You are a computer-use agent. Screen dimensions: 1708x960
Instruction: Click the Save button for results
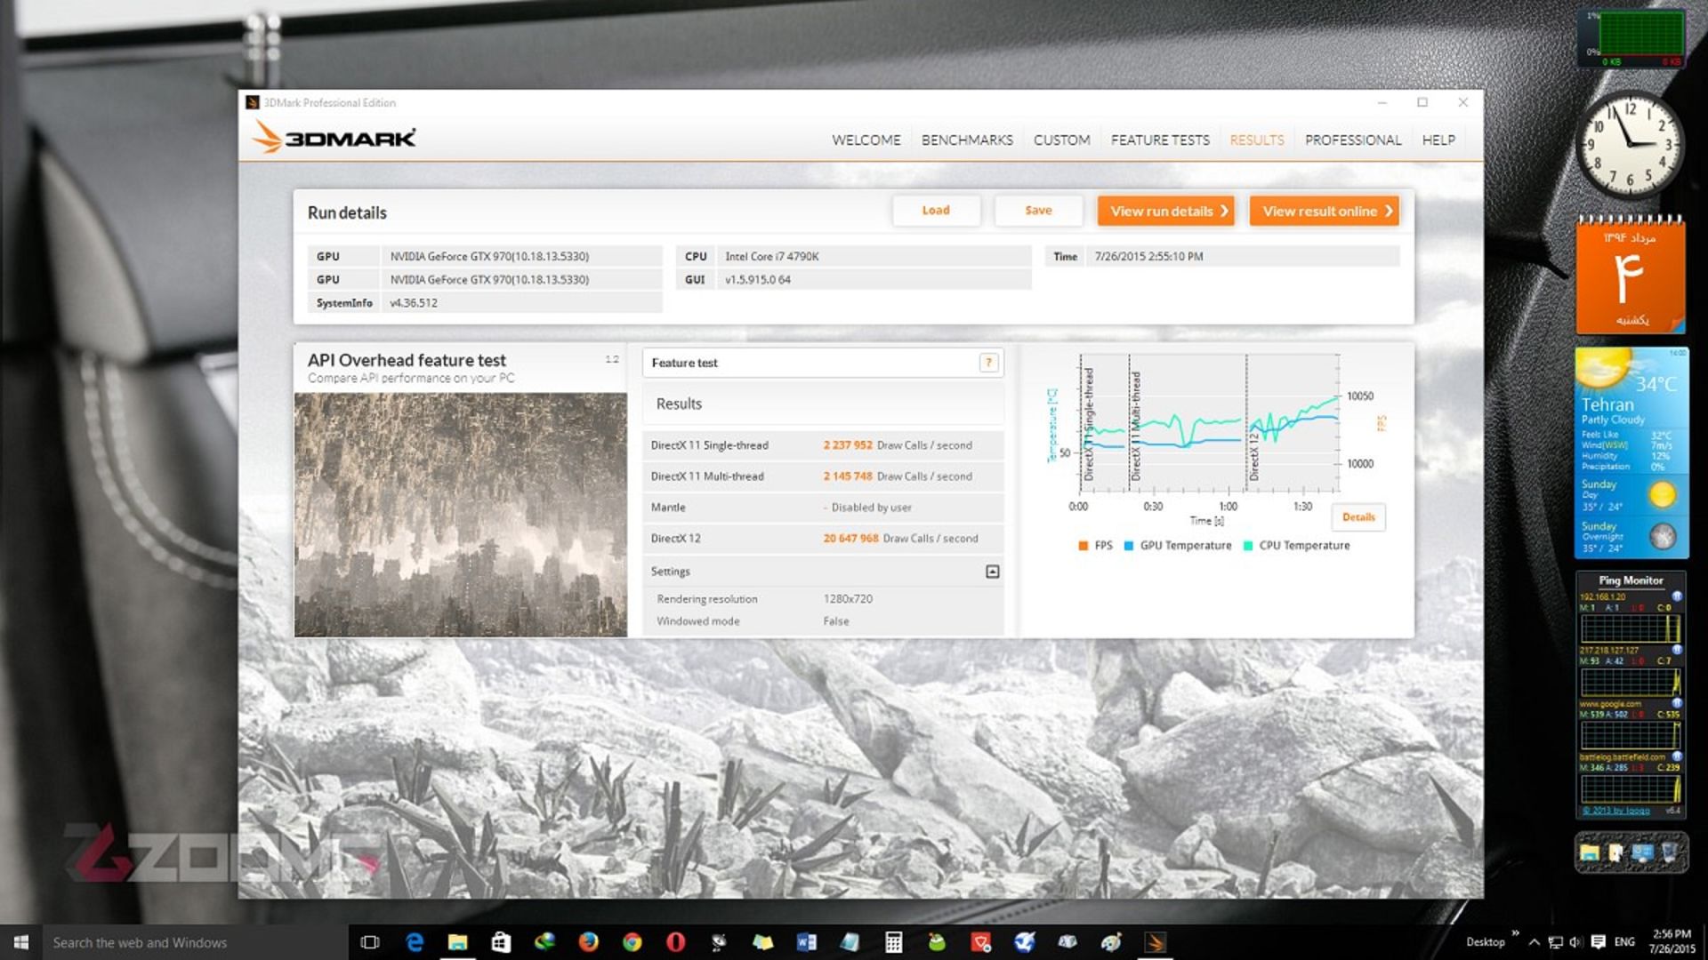point(1037,211)
